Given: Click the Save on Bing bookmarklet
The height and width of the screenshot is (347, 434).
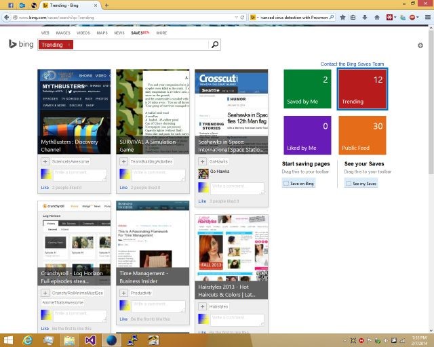Looking at the screenshot, I should 298,183.
